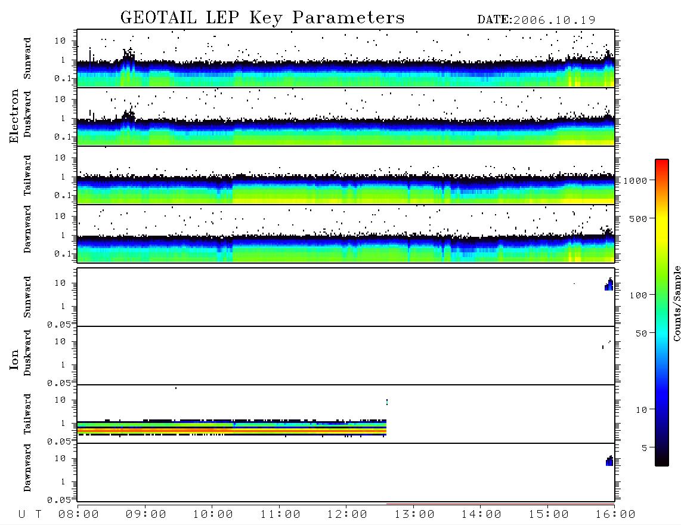Select the Electron Dawnward panel label

coord(27,230)
